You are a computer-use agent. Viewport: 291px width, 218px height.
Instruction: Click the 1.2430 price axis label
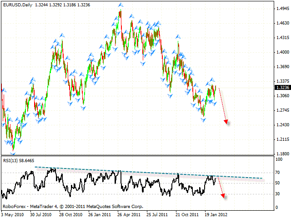(x=283, y=125)
